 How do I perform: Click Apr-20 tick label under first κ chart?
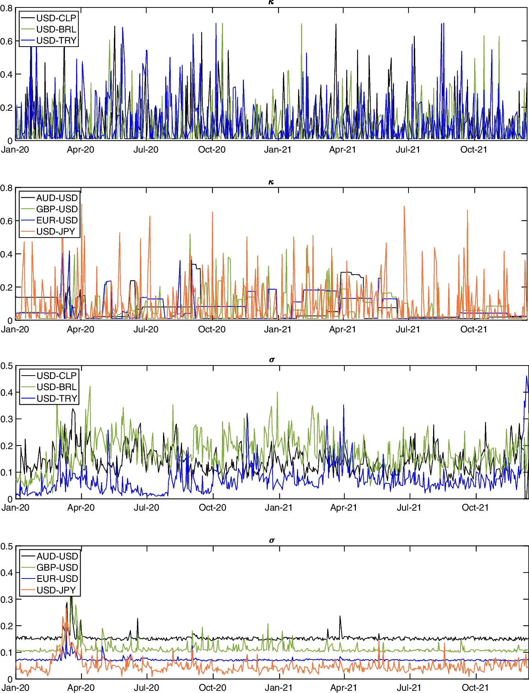pyautogui.click(x=81, y=150)
